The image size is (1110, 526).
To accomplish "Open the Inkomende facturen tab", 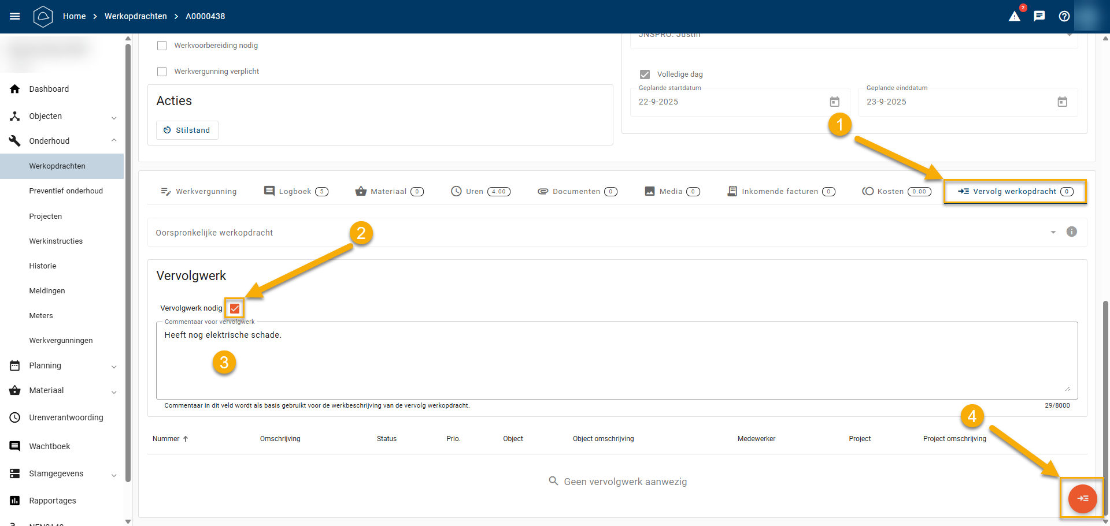I will point(780,192).
